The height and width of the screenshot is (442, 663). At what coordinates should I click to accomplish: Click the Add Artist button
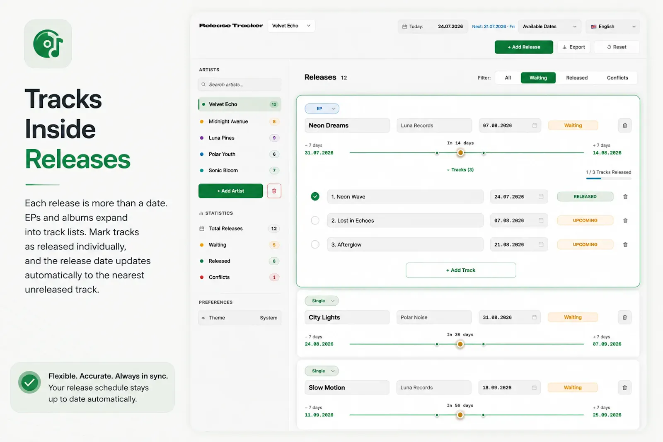click(230, 191)
